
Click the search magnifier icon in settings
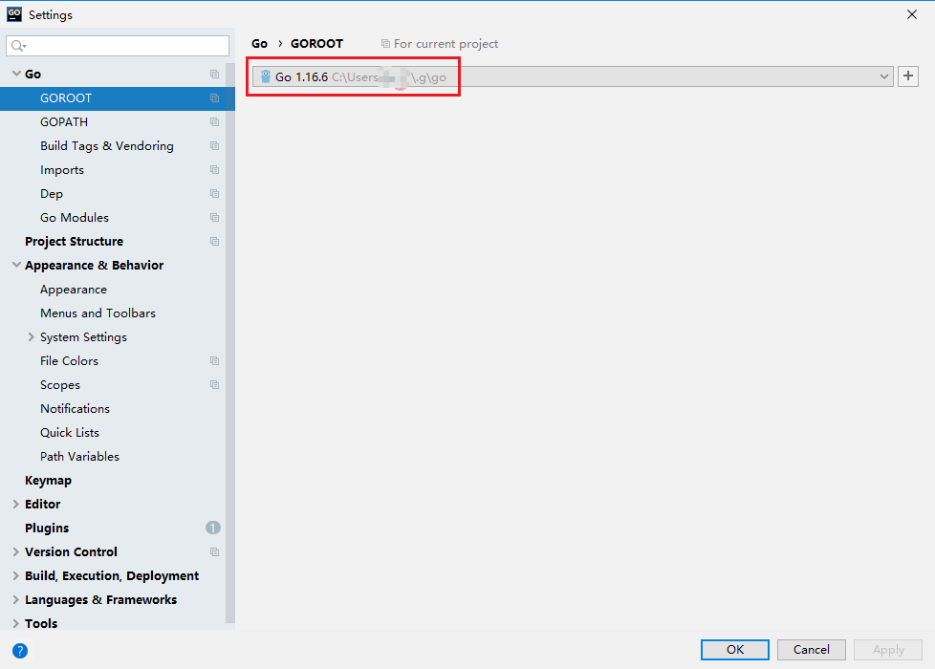point(19,46)
